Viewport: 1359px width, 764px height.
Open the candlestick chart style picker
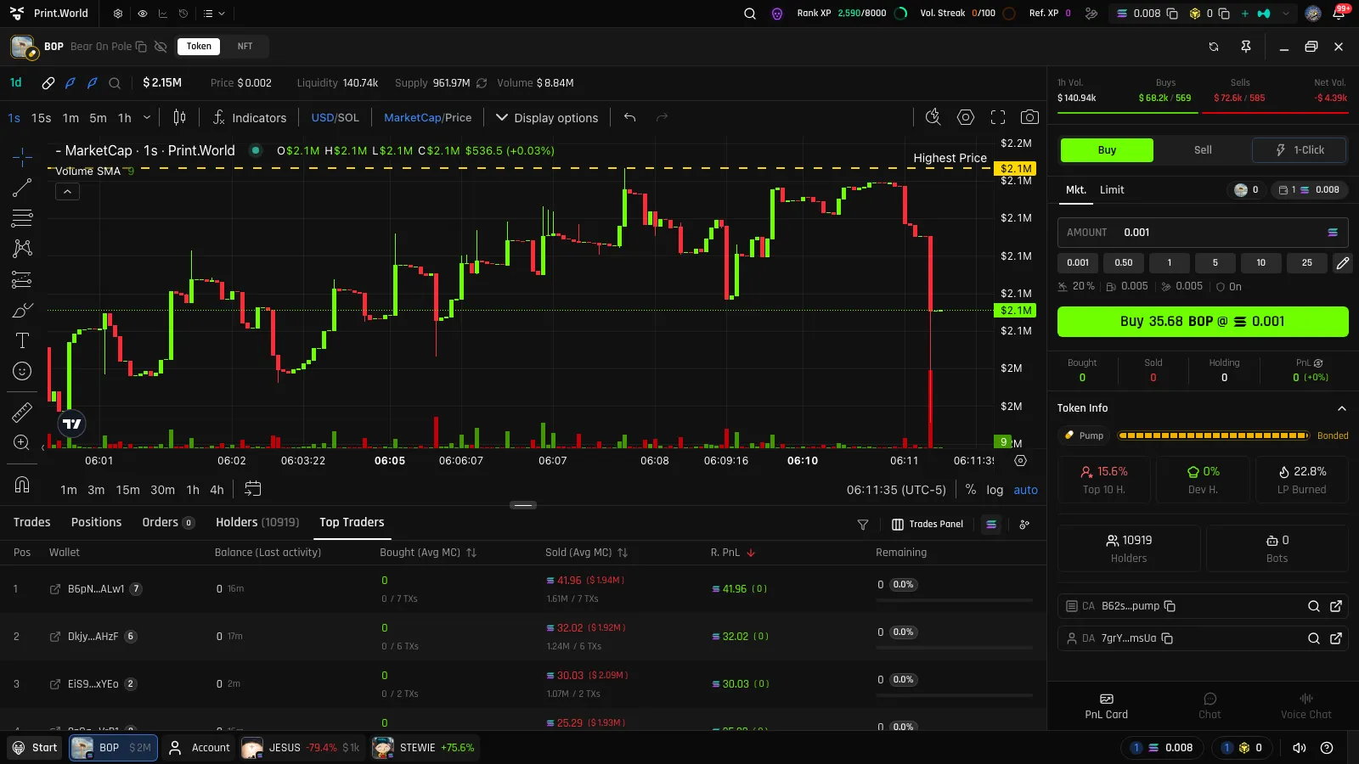(179, 117)
